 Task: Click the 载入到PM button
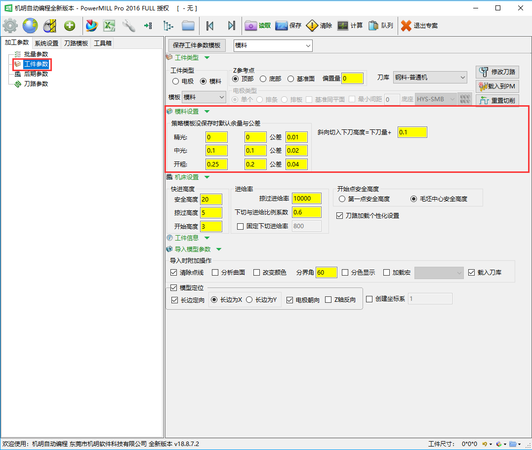497,86
